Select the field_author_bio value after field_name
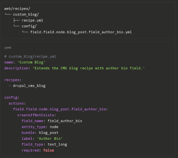 (x=65, y=121)
